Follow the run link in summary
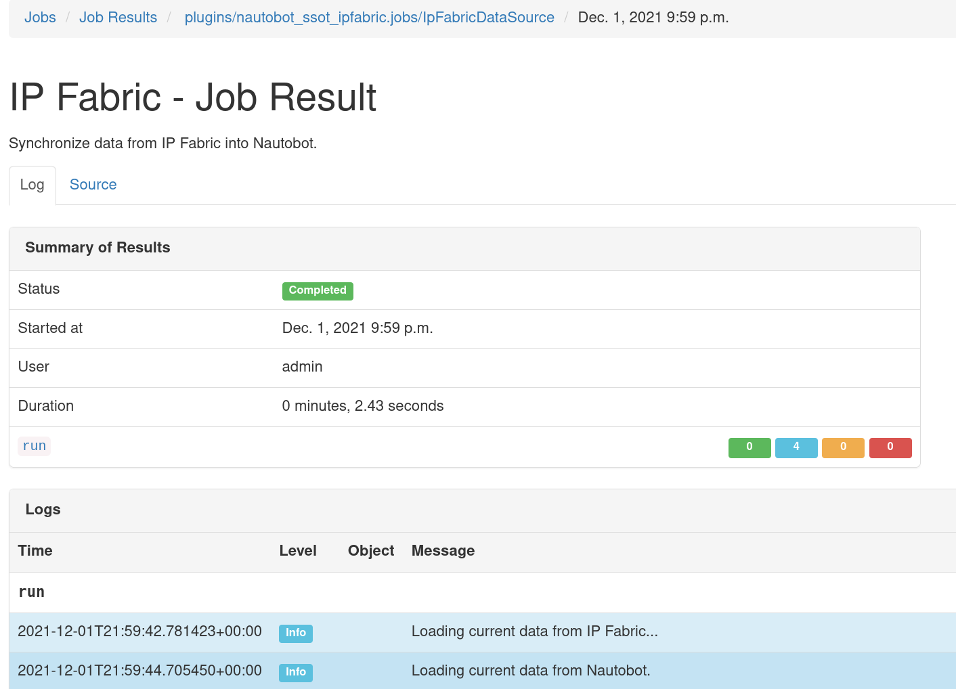Screen dimensions: 956x689 (x=35, y=446)
